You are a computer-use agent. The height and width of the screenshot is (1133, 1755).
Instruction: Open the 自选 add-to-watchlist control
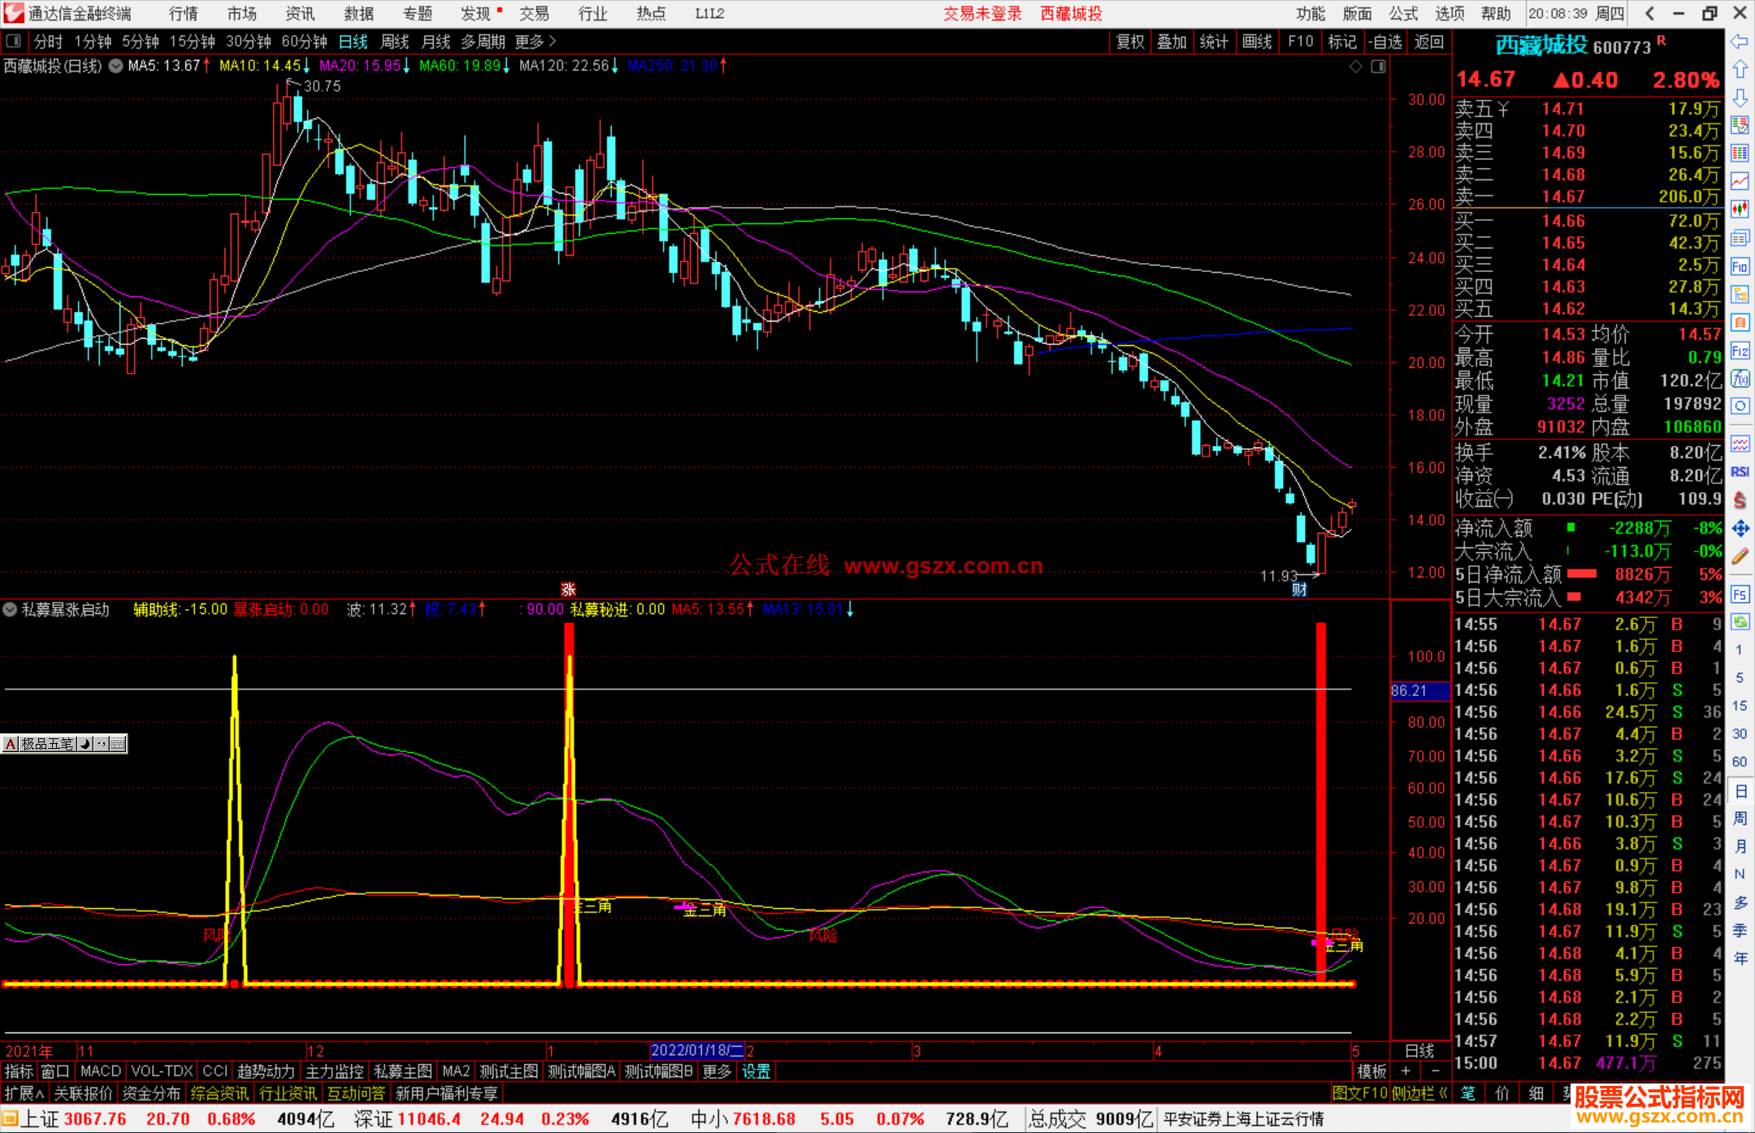(1384, 41)
